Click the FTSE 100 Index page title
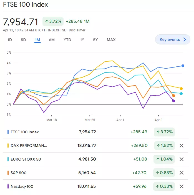Image resolution: width=194 pixels, height=195 pixels. 25,4
